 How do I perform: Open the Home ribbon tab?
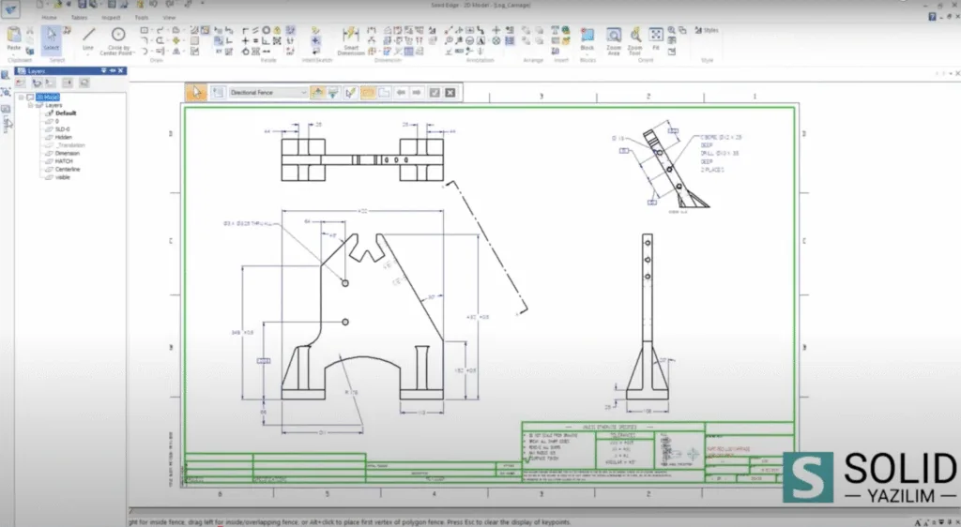49,18
